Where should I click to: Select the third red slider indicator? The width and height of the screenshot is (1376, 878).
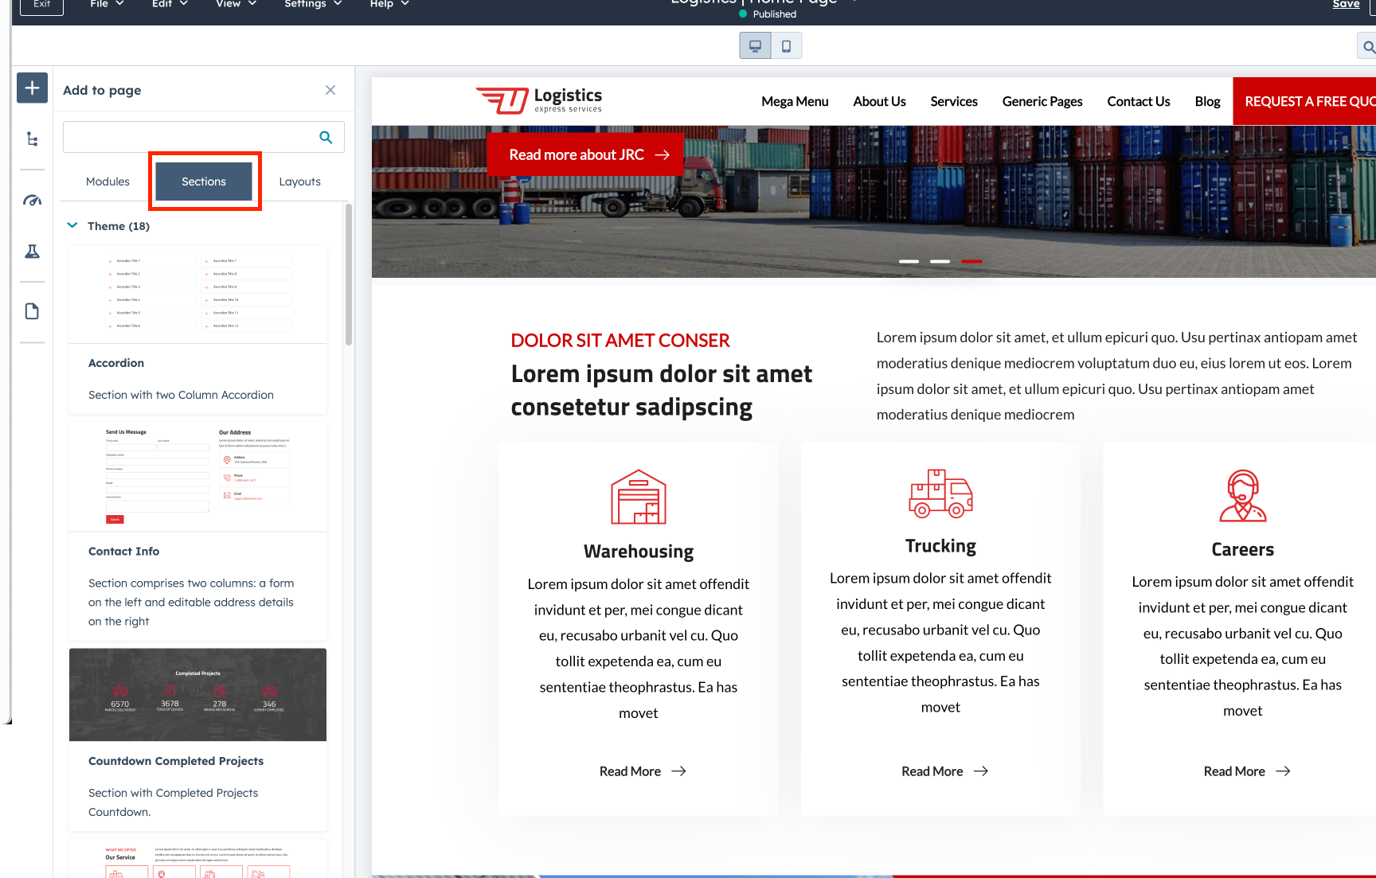pyautogui.click(x=971, y=261)
